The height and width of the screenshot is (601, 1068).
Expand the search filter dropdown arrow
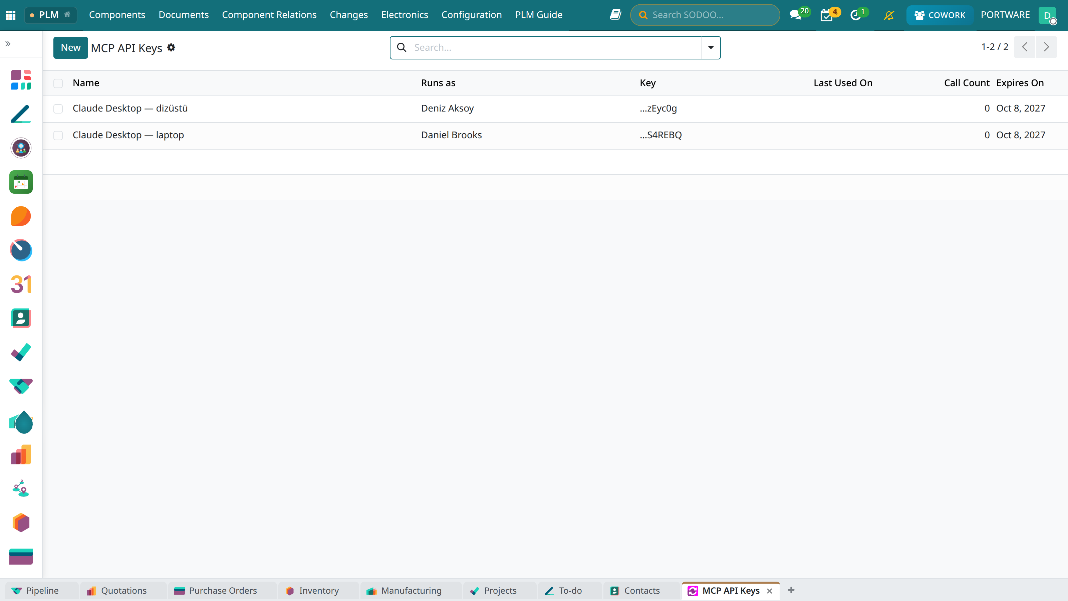[x=711, y=48]
